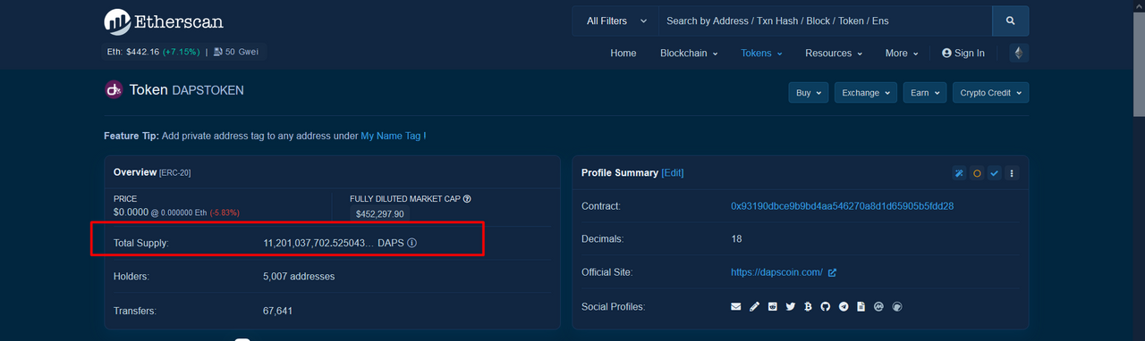Expand the Exchange dropdown button

tap(866, 93)
